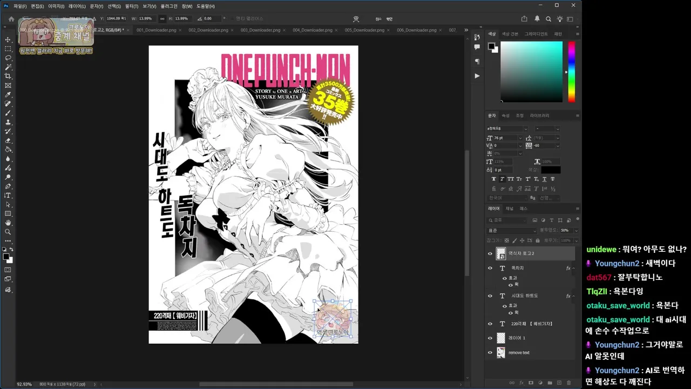Click the 역식자 로고2 layer thumbnail

[x=501, y=253]
